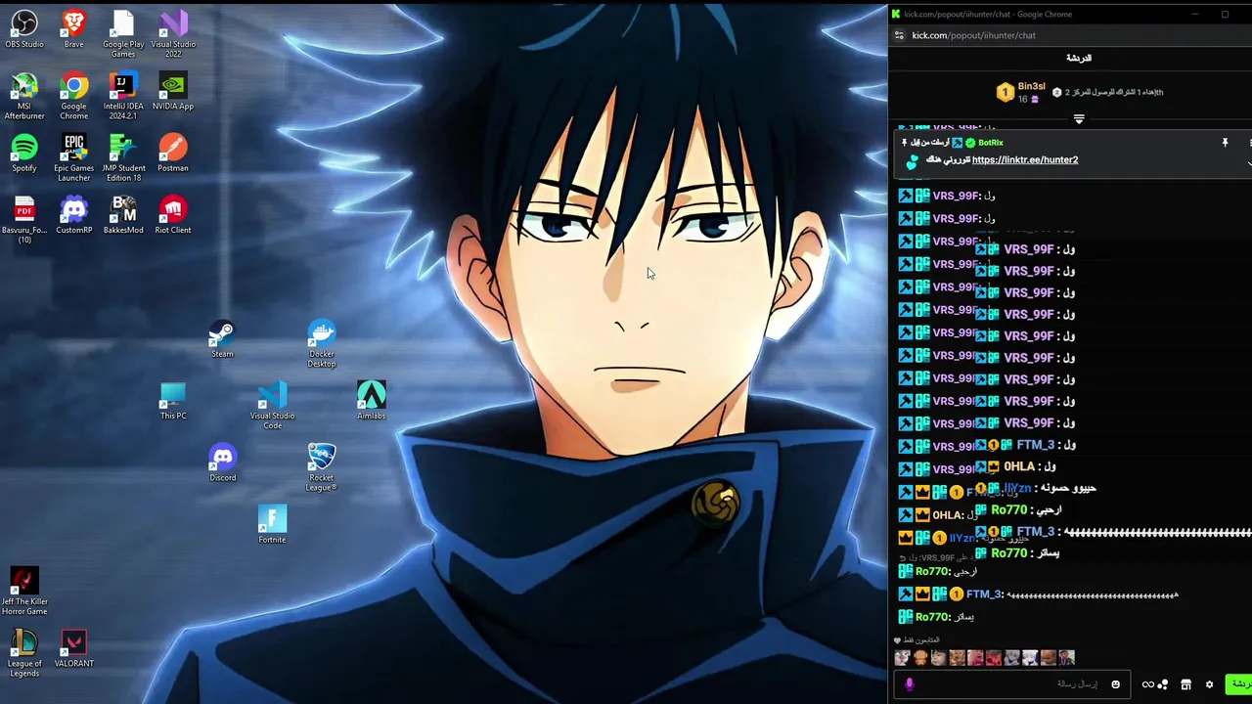Click the Chrome window title text
Viewport: 1252px width, 704px height.
tap(988, 14)
